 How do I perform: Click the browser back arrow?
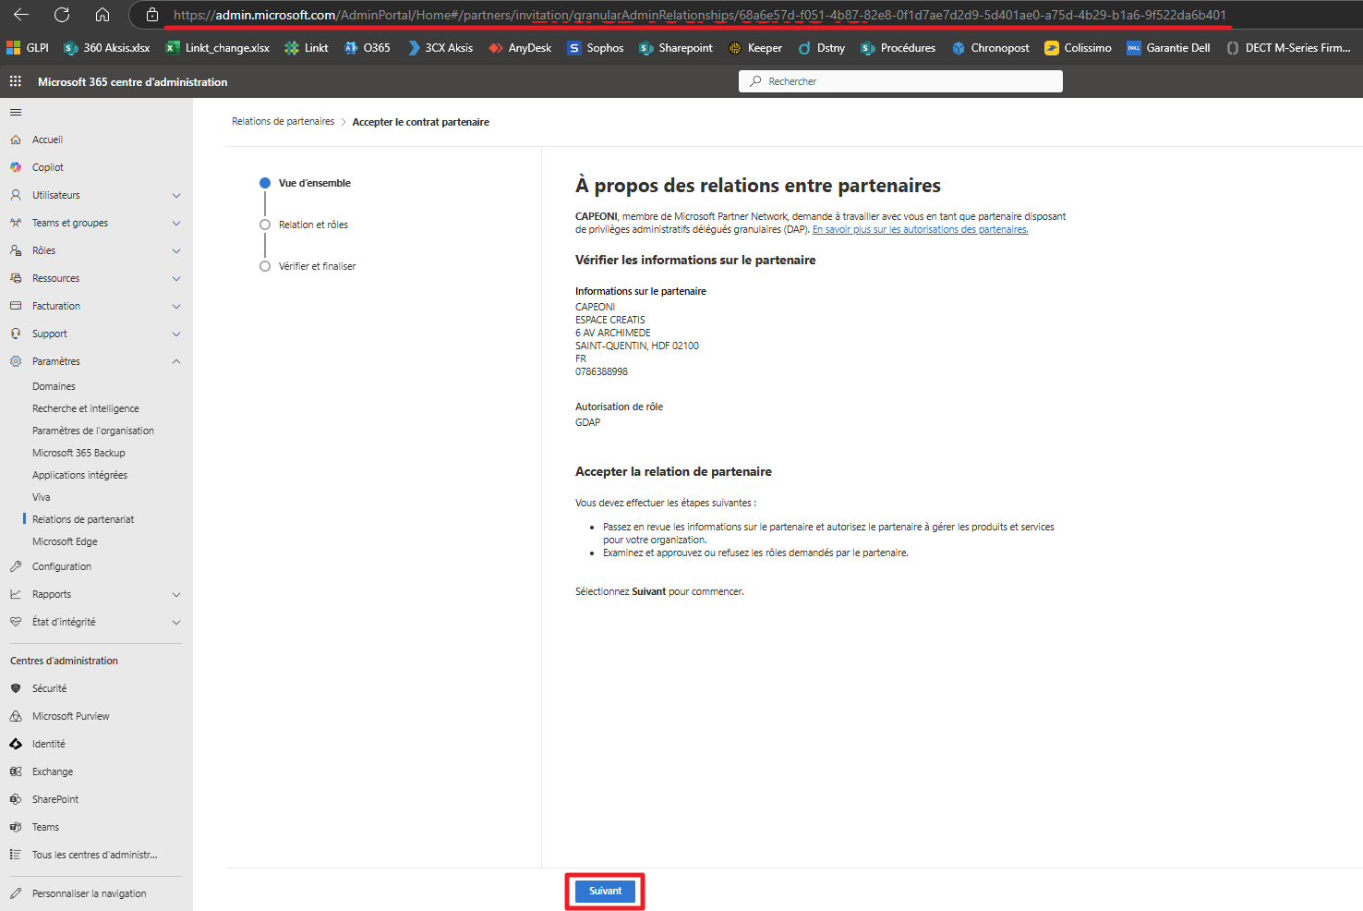pos(21,15)
